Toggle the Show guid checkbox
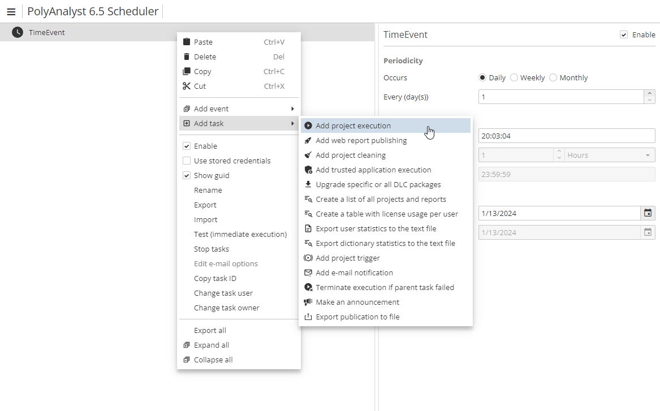The image size is (660, 411). point(187,175)
